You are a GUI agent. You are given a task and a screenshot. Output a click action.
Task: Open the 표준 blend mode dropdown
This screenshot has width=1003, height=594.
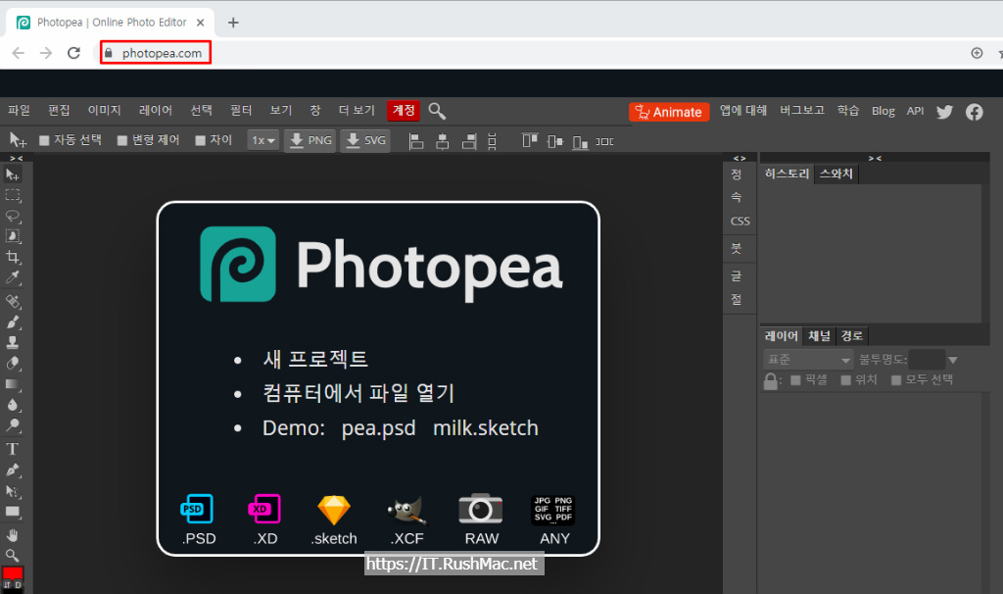pos(808,360)
